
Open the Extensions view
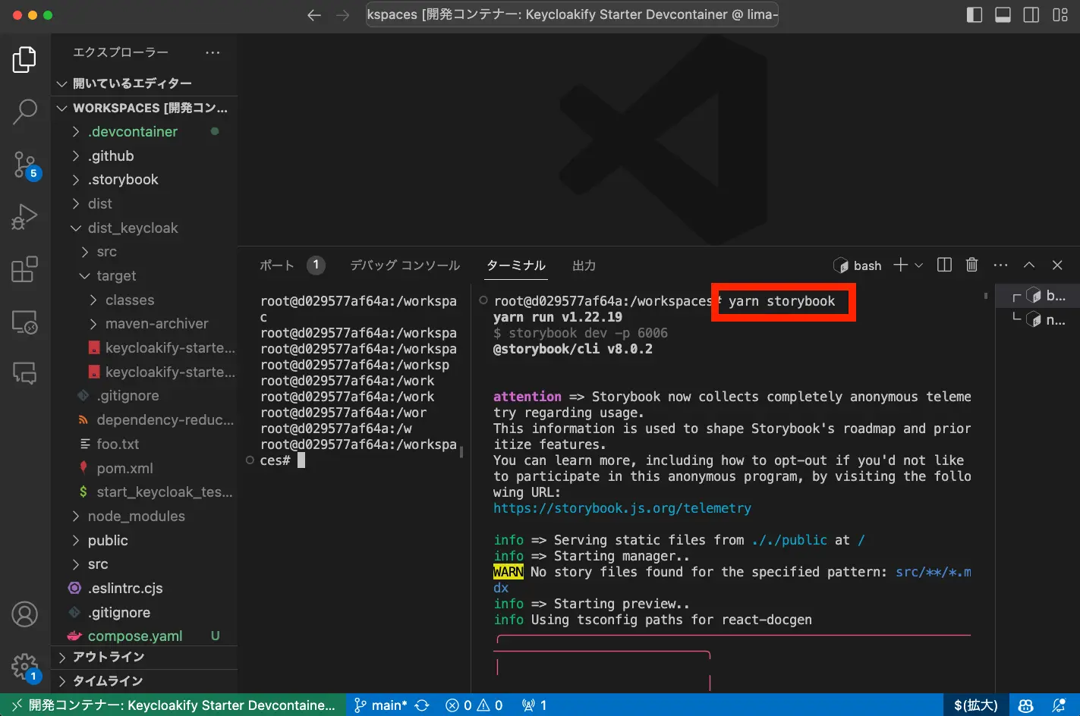click(24, 269)
